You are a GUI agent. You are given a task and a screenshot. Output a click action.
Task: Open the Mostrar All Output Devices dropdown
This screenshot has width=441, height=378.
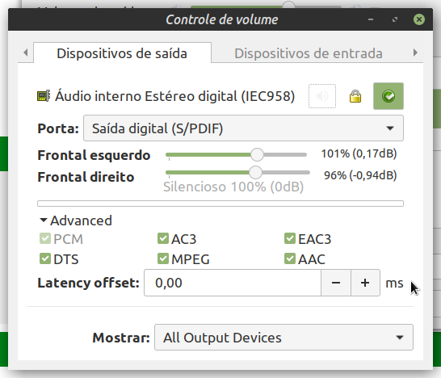click(283, 338)
